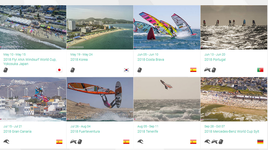Click the slalom icon on Sylt card
Image resolution: width=268 pixels, height=150 pixels.
point(221,142)
